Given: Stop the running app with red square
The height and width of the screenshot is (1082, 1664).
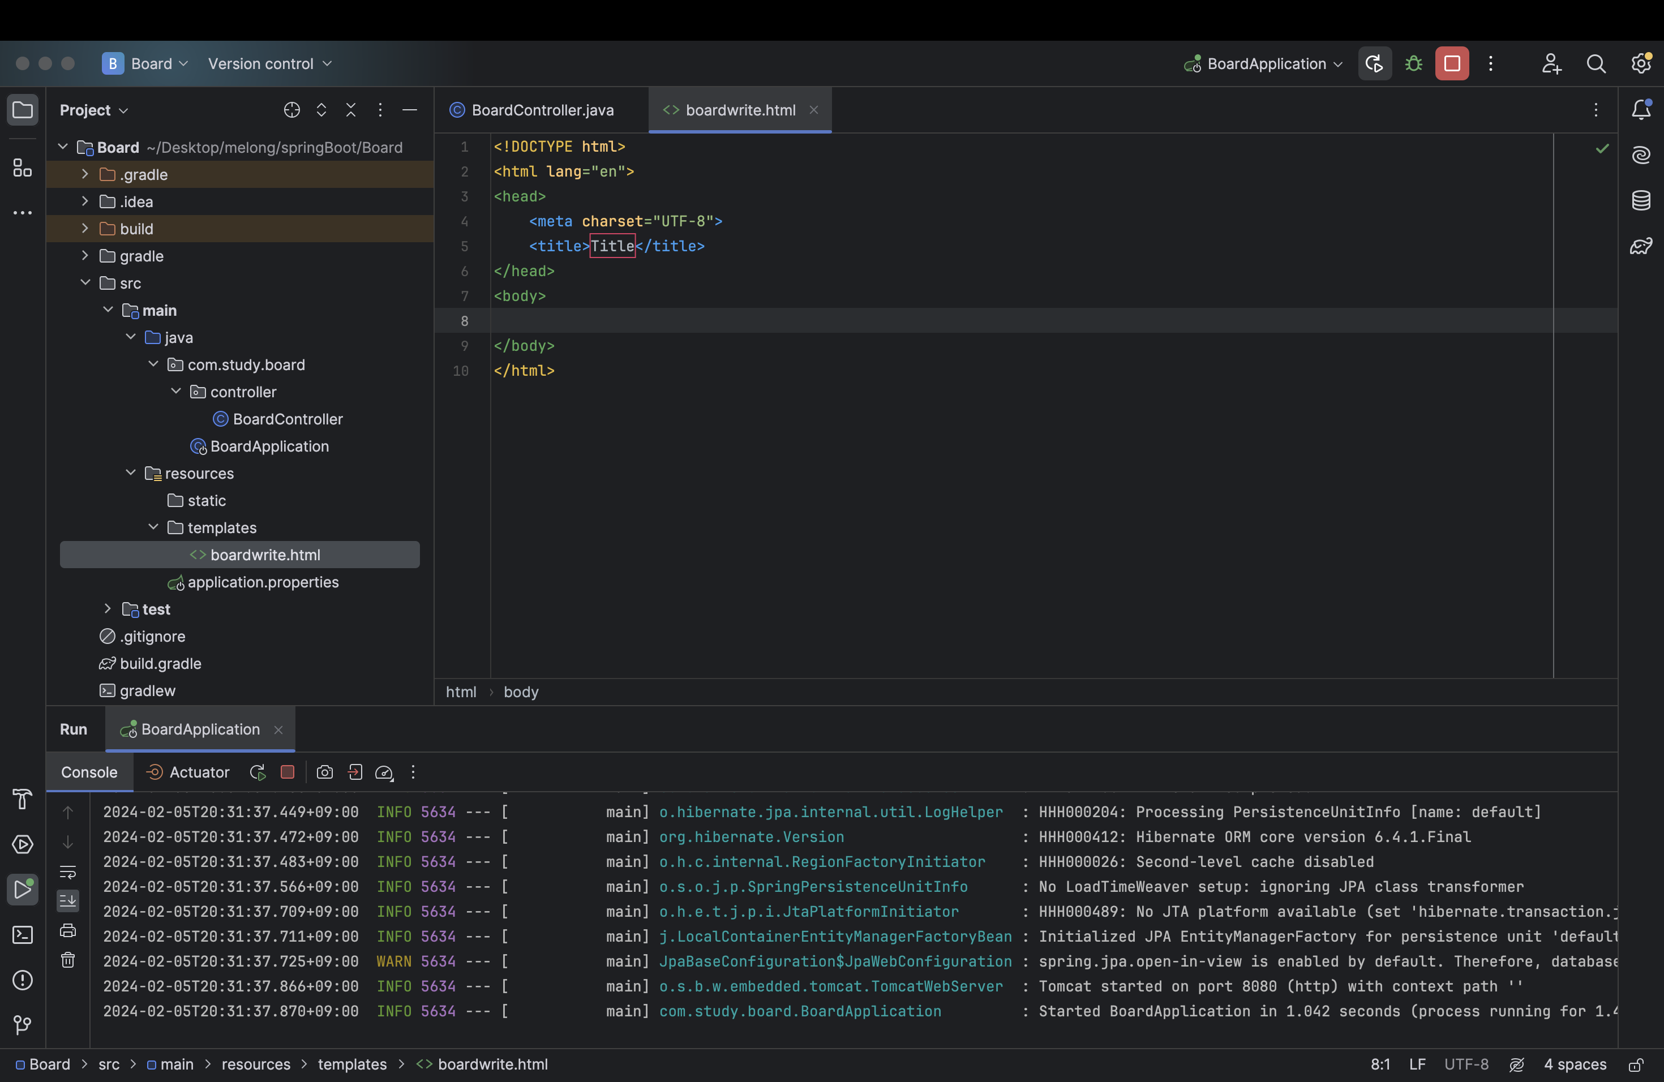Looking at the screenshot, I should (1451, 63).
